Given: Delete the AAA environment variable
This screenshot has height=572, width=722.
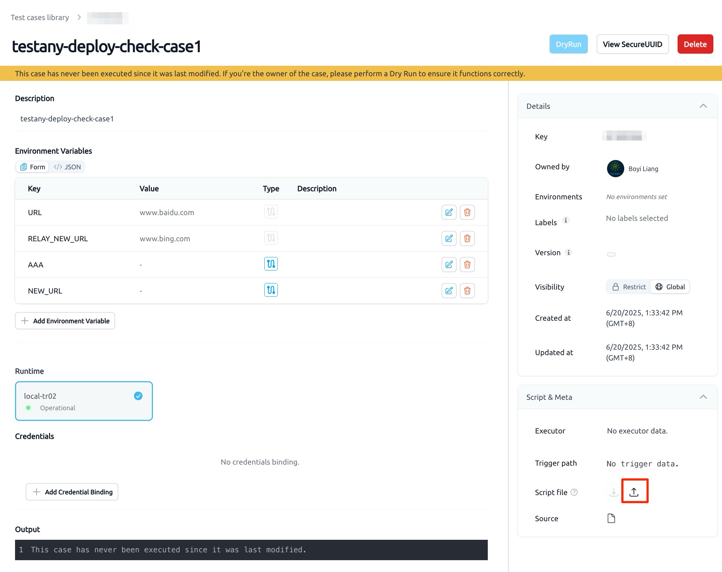Looking at the screenshot, I should coord(467,265).
